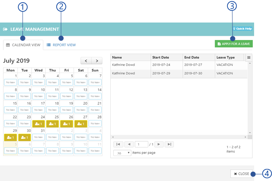Select the leave badge on July 27

[x=81, y=124]
